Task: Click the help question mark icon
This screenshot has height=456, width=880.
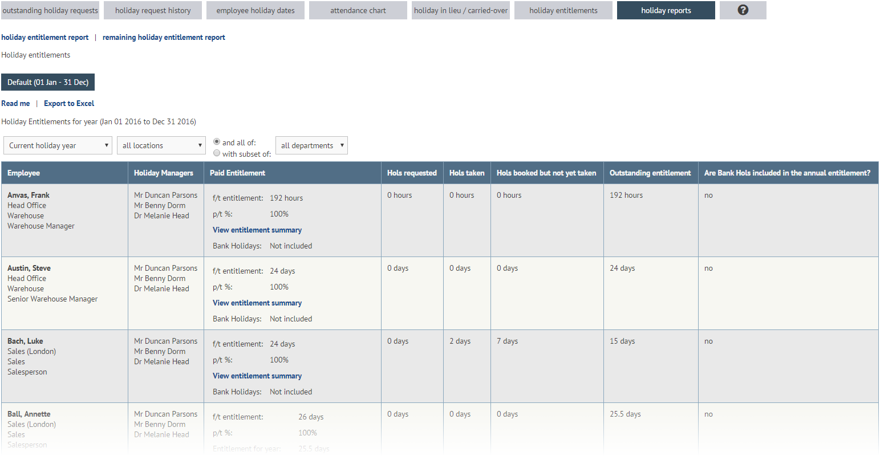Action: click(743, 10)
